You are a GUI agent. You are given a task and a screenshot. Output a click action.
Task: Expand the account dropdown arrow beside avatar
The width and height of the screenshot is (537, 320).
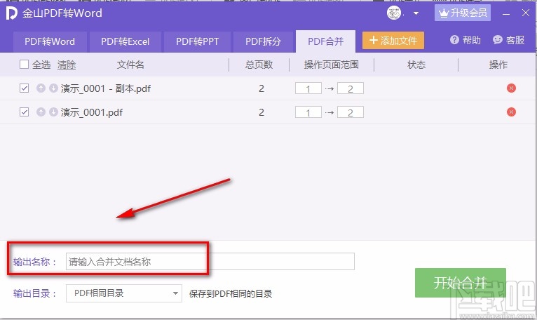[416, 14]
